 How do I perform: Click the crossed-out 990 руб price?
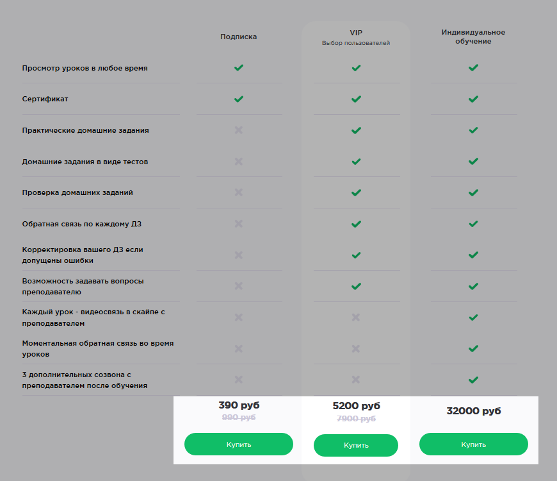[239, 418]
